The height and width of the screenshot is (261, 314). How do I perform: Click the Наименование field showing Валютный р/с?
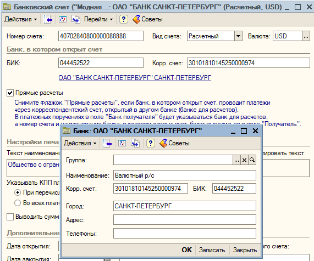coord(185,175)
